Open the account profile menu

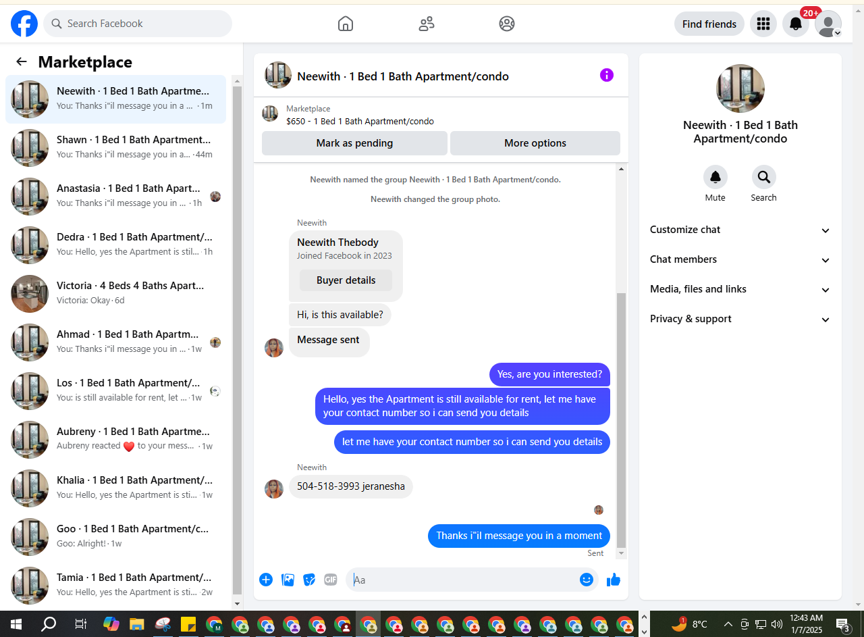(x=828, y=24)
